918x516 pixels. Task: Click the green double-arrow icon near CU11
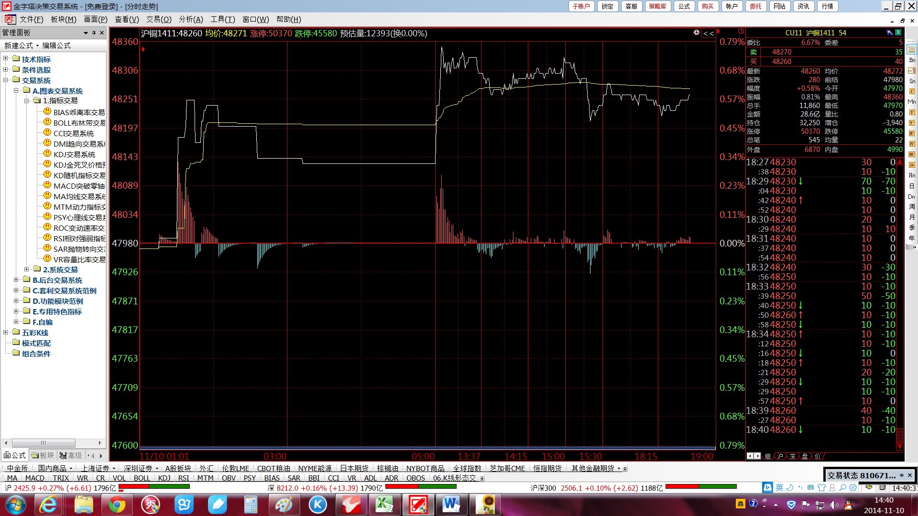(x=898, y=32)
